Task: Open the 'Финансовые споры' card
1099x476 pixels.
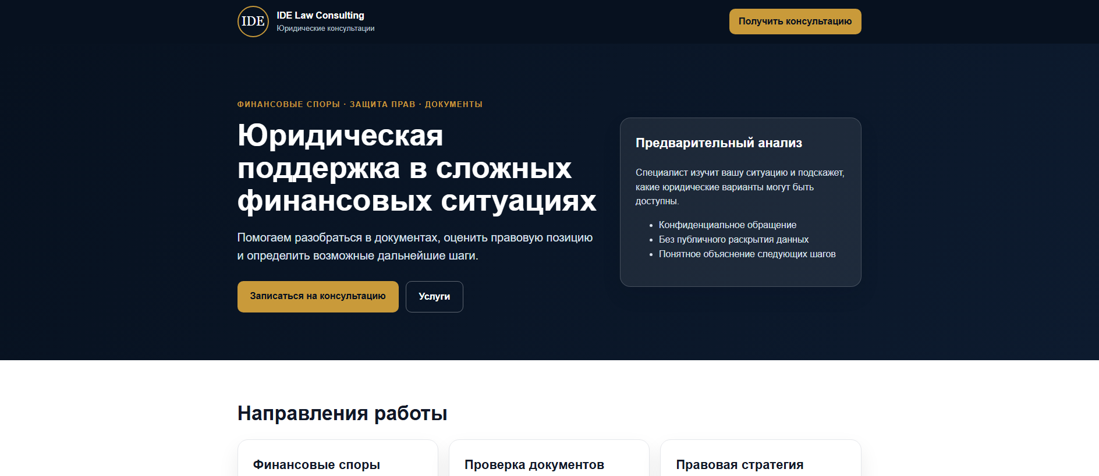Action: click(x=338, y=459)
